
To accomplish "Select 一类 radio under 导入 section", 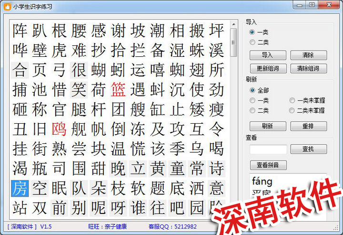I will 252,32.
